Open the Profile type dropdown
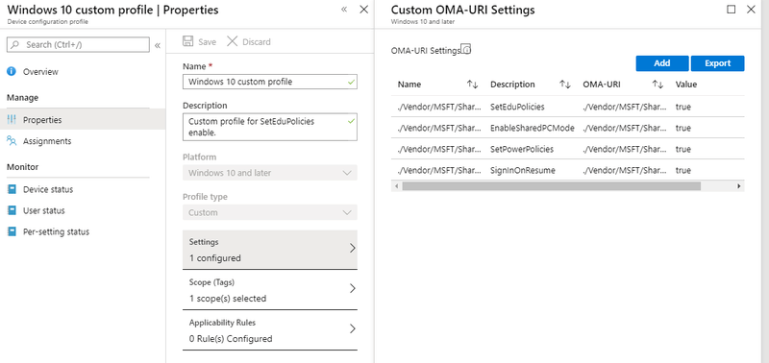This screenshot has width=769, height=363. pos(270,212)
